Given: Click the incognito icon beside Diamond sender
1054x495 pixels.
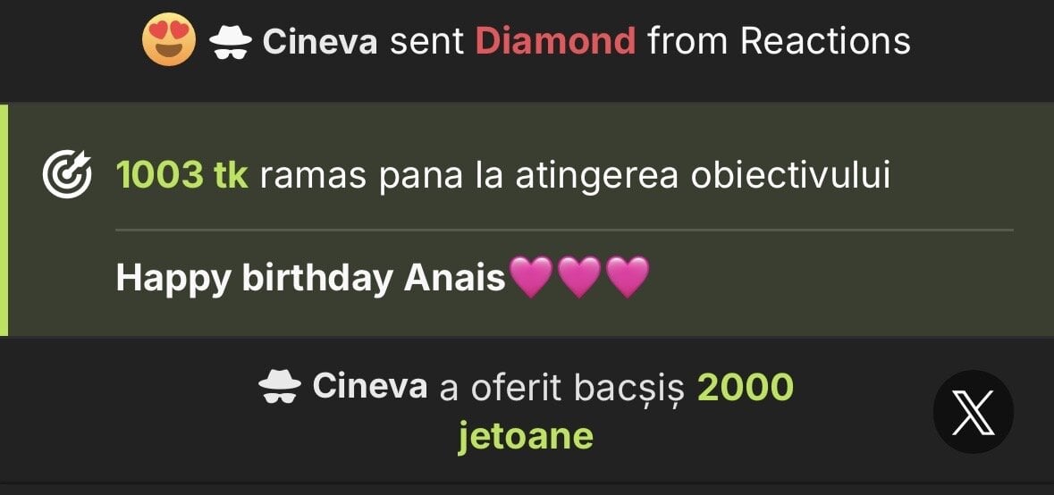Looking at the screenshot, I should [231, 42].
